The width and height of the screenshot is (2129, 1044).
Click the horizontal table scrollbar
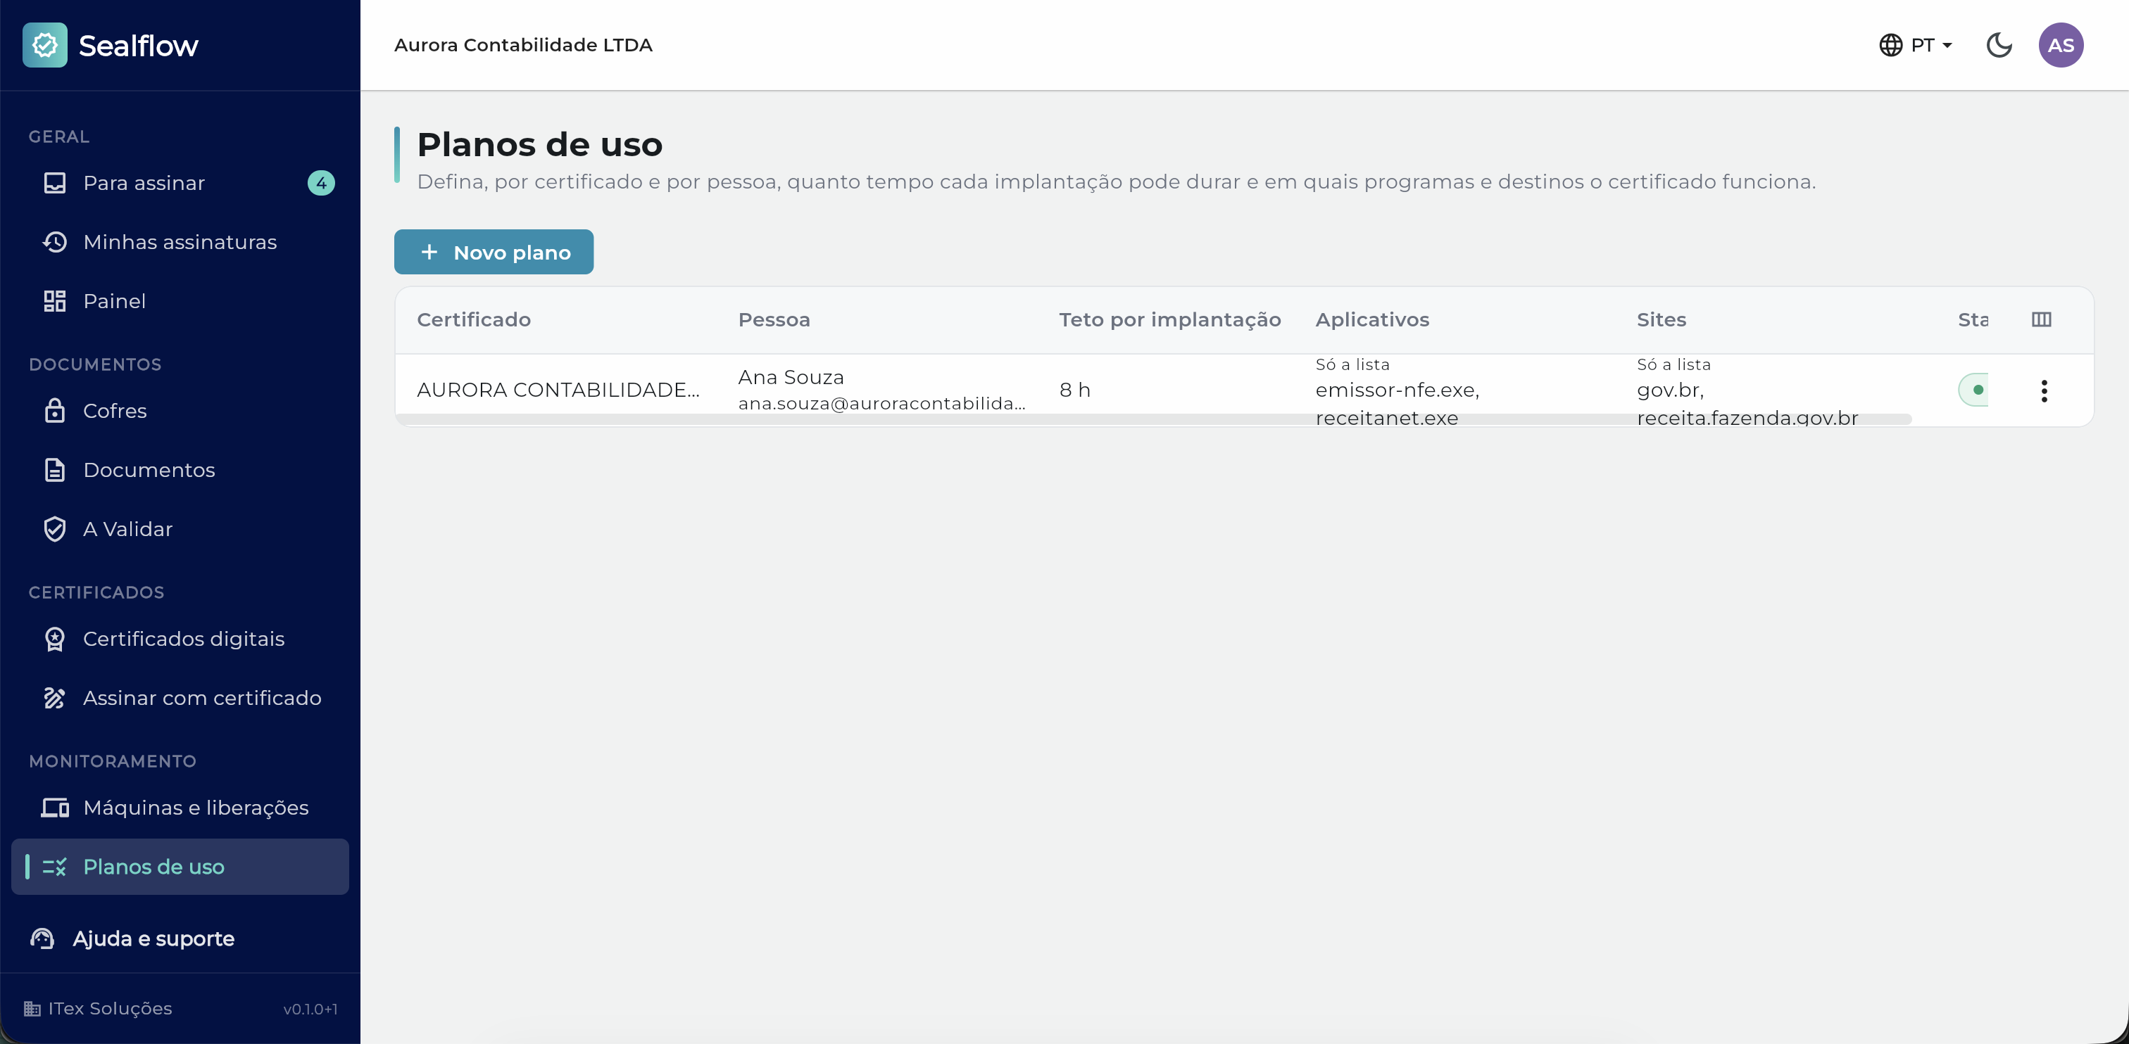1153,419
